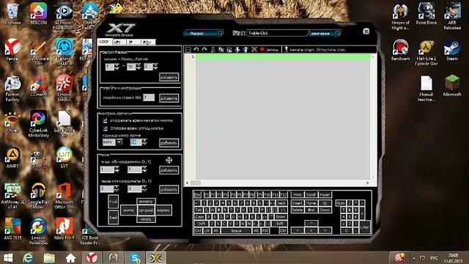This screenshot has width=469, height=264.
Task: Click the move-up arrow toolbar icon
Action: [x=245, y=49]
